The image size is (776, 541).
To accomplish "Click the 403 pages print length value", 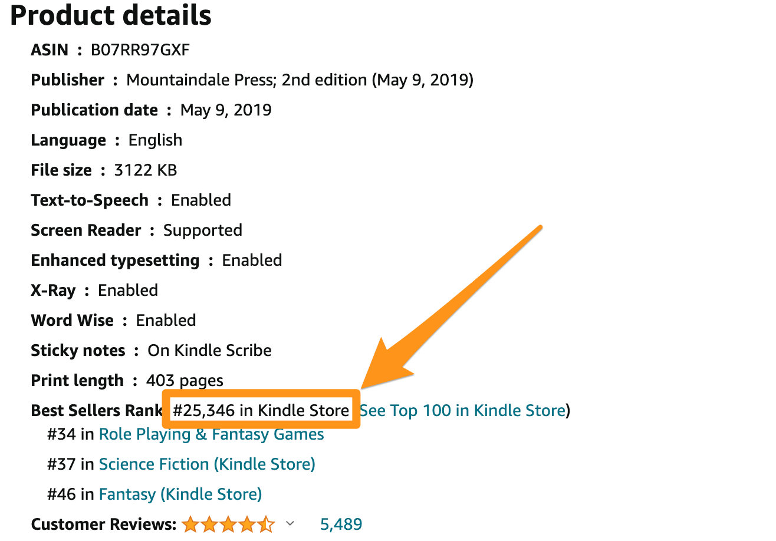I will click(185, 381).
